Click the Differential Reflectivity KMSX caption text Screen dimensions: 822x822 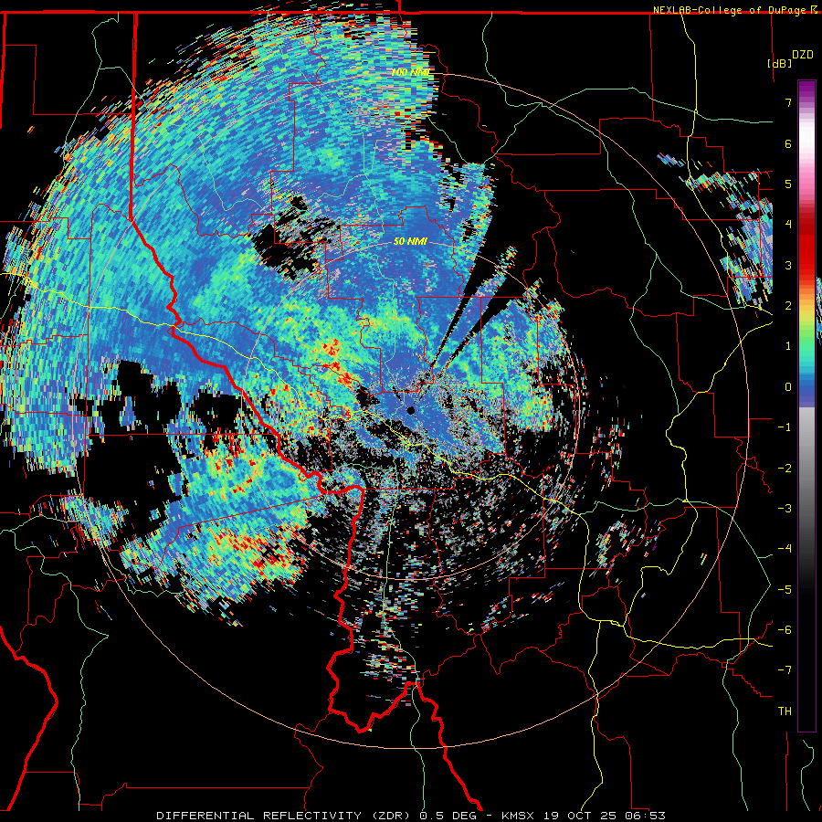coord(411,816)
